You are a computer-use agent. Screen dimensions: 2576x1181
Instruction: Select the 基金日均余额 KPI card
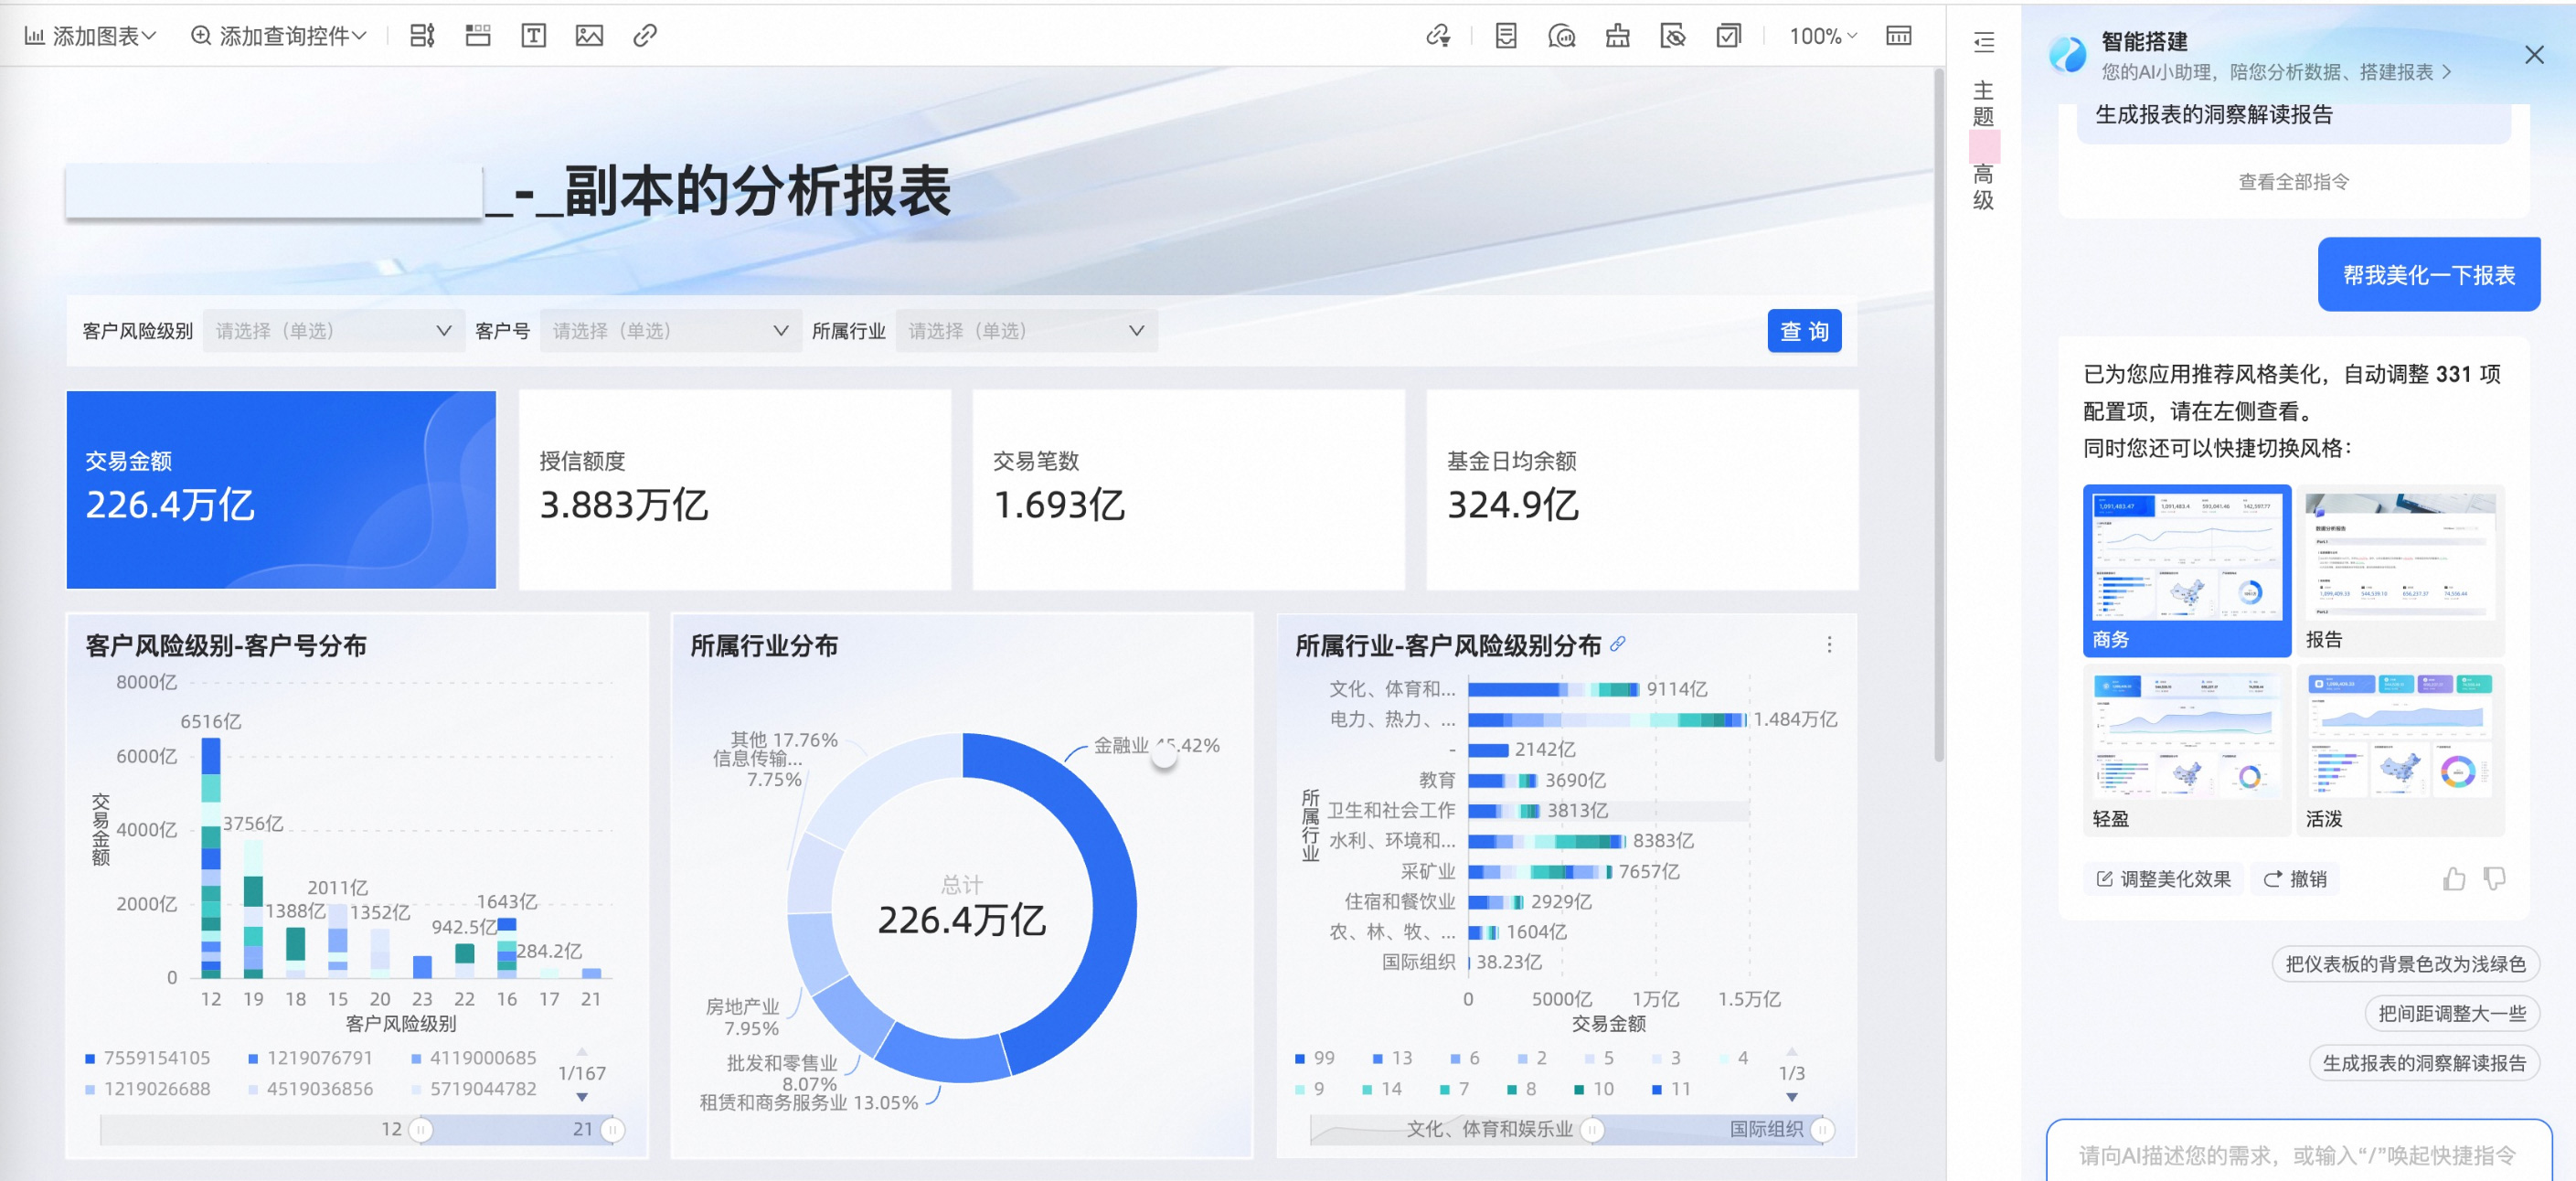(x=1642, y=489)
